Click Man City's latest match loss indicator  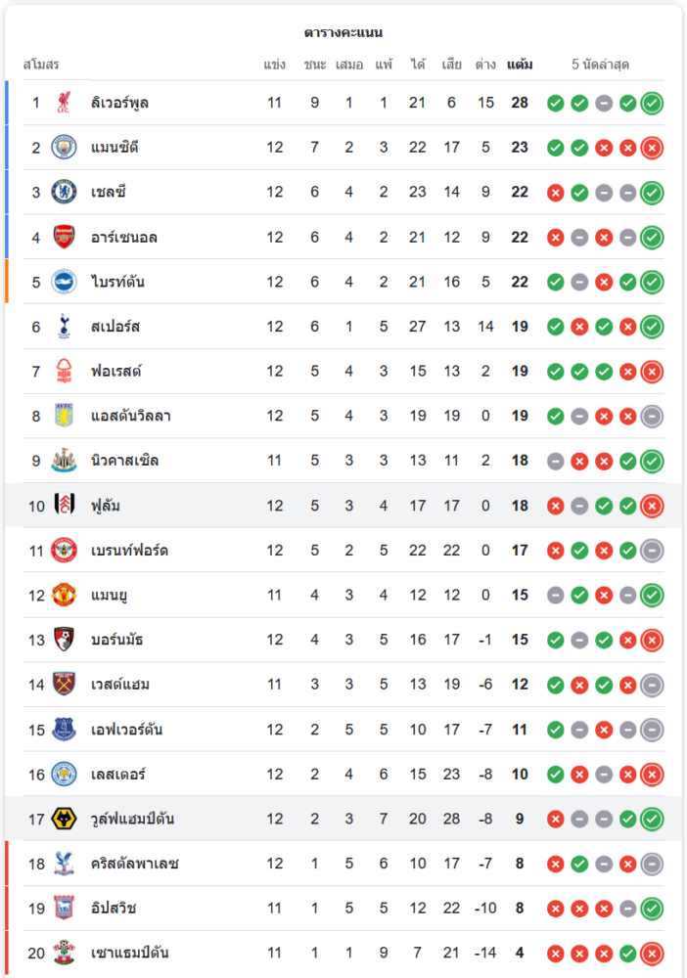(x=652, y=148)
